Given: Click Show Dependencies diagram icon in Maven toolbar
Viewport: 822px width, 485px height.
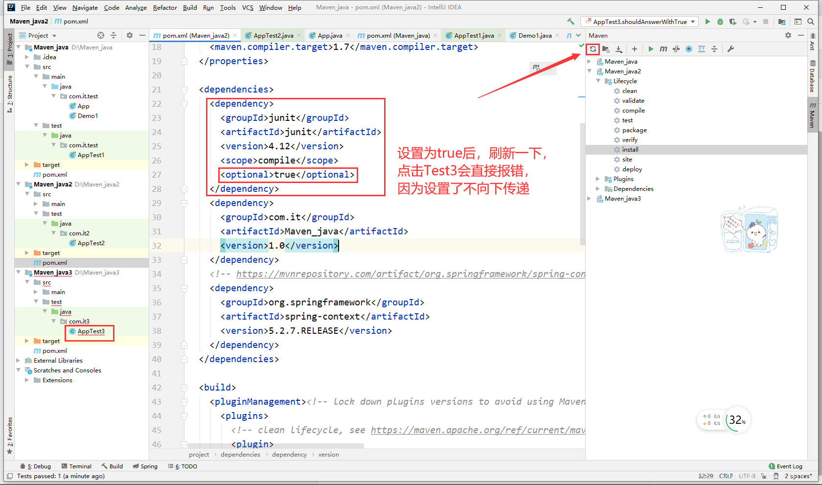Looking at the screenshot, I should click(x=702, y=49).
